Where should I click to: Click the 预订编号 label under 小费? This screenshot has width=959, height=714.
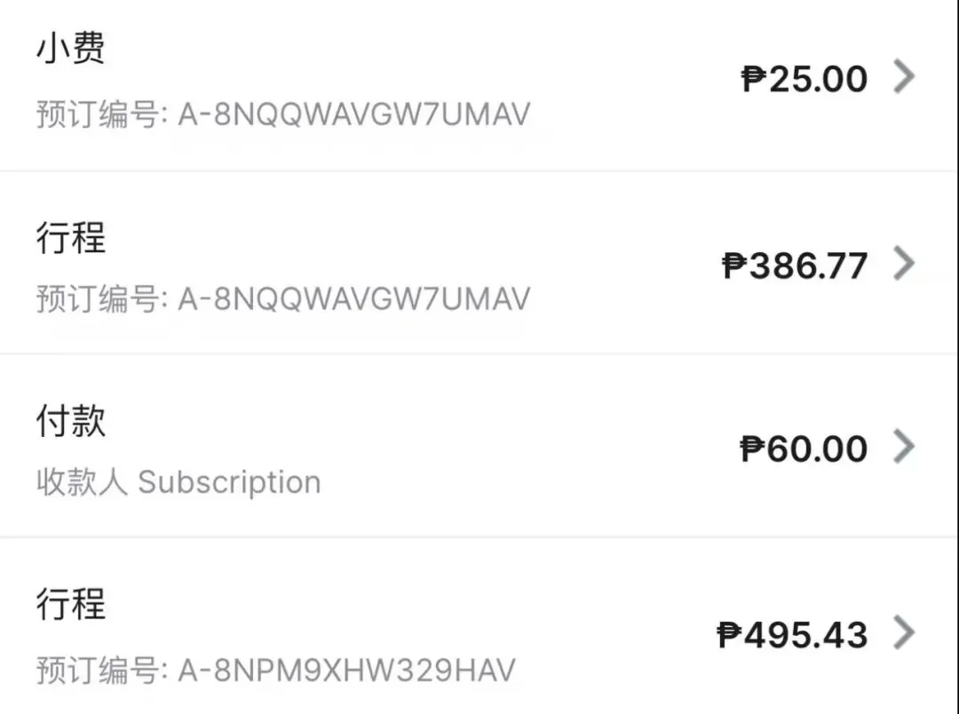coord(99,115)
